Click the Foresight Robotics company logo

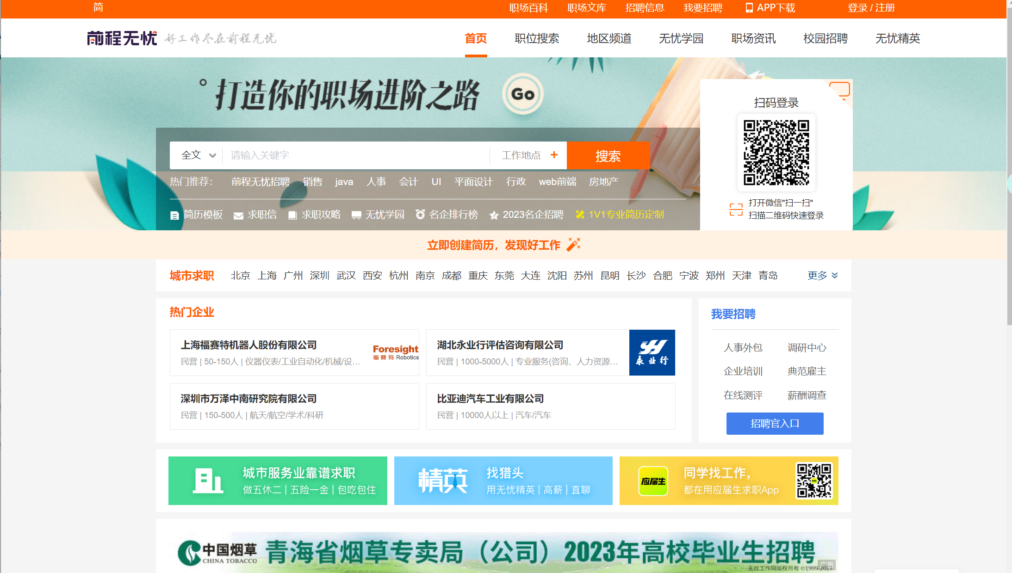[x=395, y=352]
